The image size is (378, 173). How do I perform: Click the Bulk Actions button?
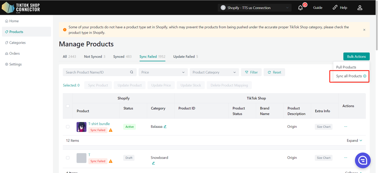pyautogui.click(x=356, y=57)
